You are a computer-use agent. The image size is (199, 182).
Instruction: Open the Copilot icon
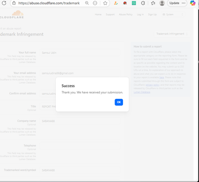coord(193,3)
